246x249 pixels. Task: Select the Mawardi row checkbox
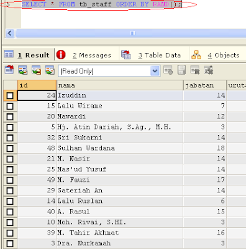point(10,117)
